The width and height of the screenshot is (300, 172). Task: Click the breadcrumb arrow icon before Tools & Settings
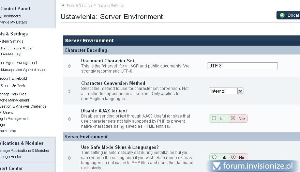[x=63, y=5]
